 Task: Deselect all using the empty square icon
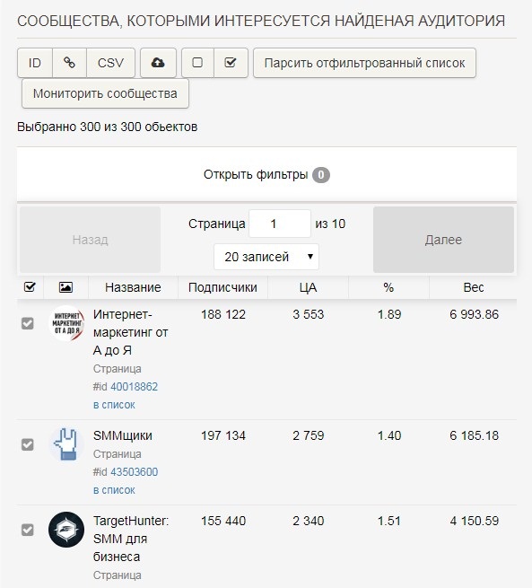point(197,63)
